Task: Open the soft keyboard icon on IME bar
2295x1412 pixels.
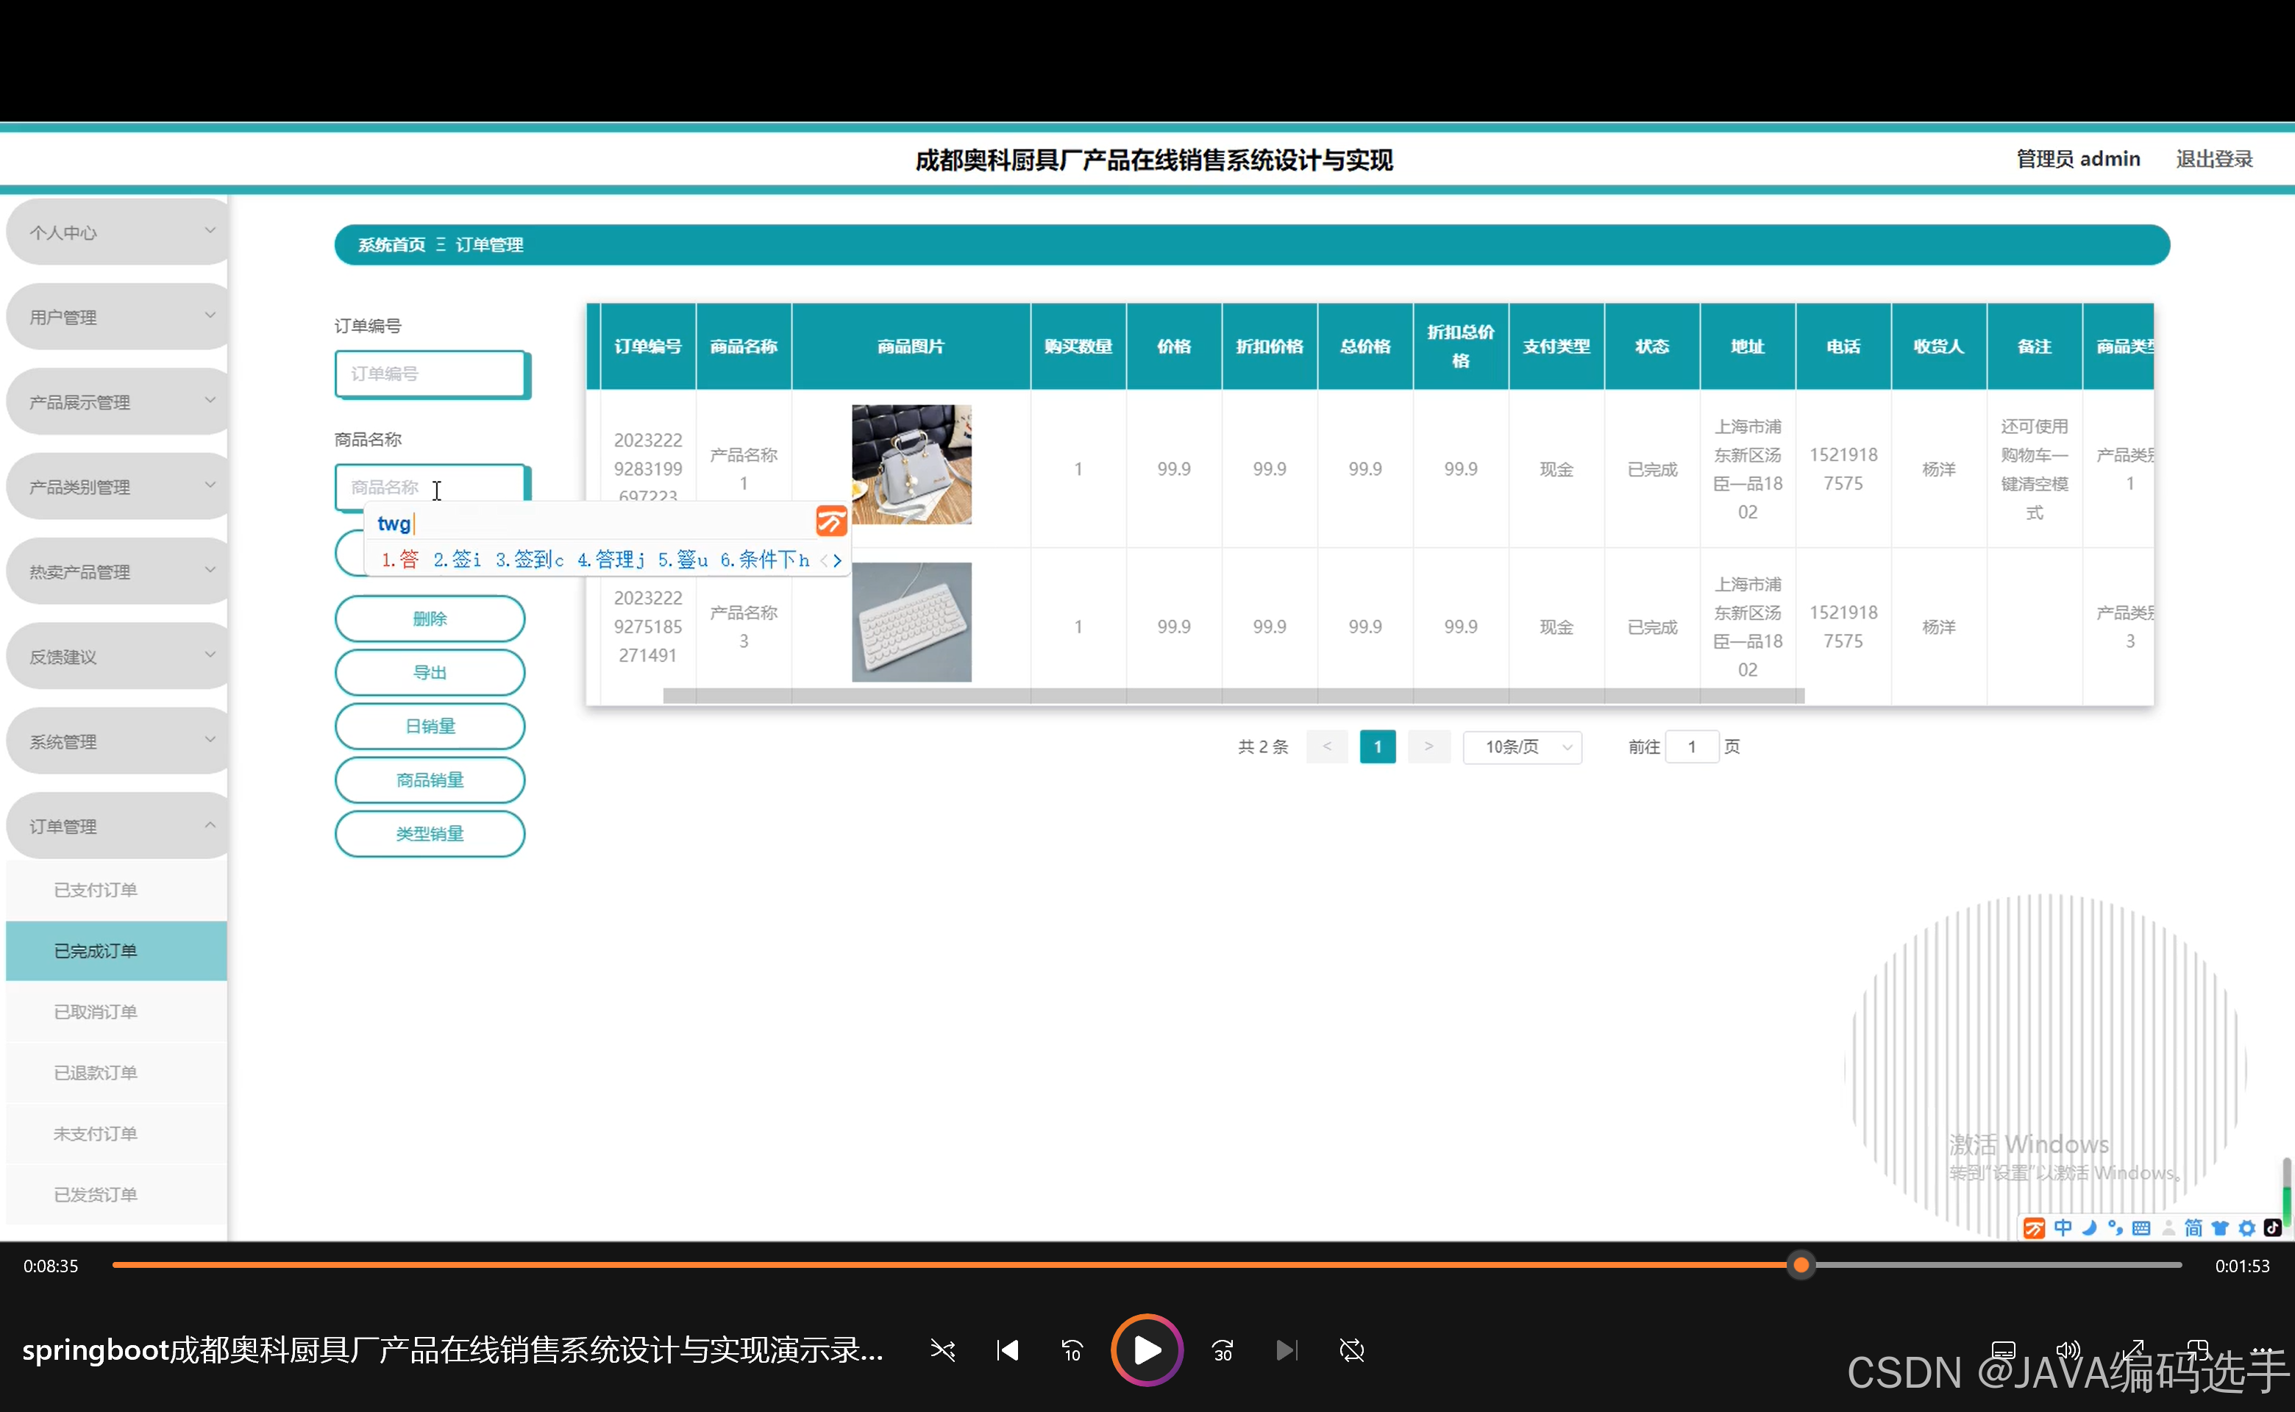Action: click(2142, 1228)
